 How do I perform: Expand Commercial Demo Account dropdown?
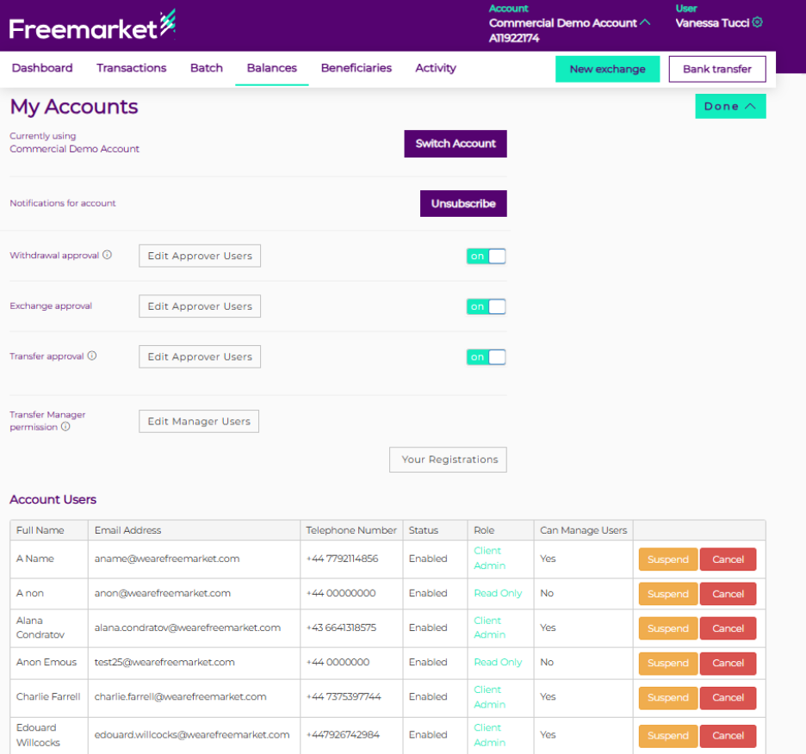pyautogui.click(x=645, y=23)
